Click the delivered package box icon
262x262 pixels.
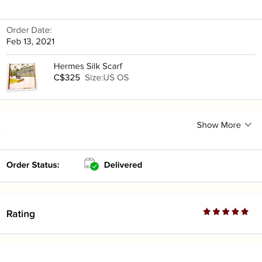point(89,163)
